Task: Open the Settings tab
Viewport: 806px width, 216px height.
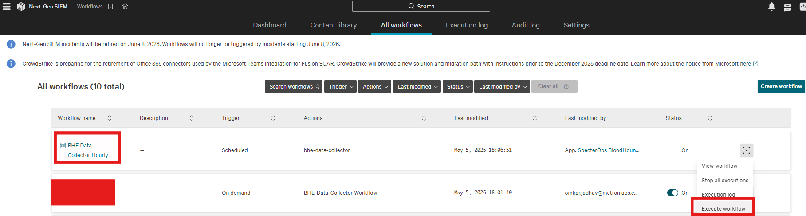Action: [576, 25]
